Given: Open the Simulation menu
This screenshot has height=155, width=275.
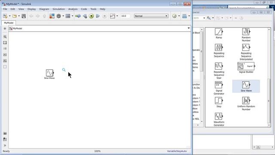Looking at the screenshot, I should click(x=58, y=9).
